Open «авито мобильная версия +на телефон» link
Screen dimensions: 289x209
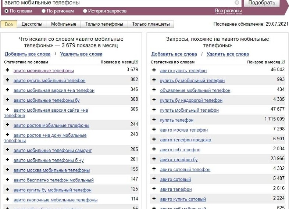[x=54, y=90]
